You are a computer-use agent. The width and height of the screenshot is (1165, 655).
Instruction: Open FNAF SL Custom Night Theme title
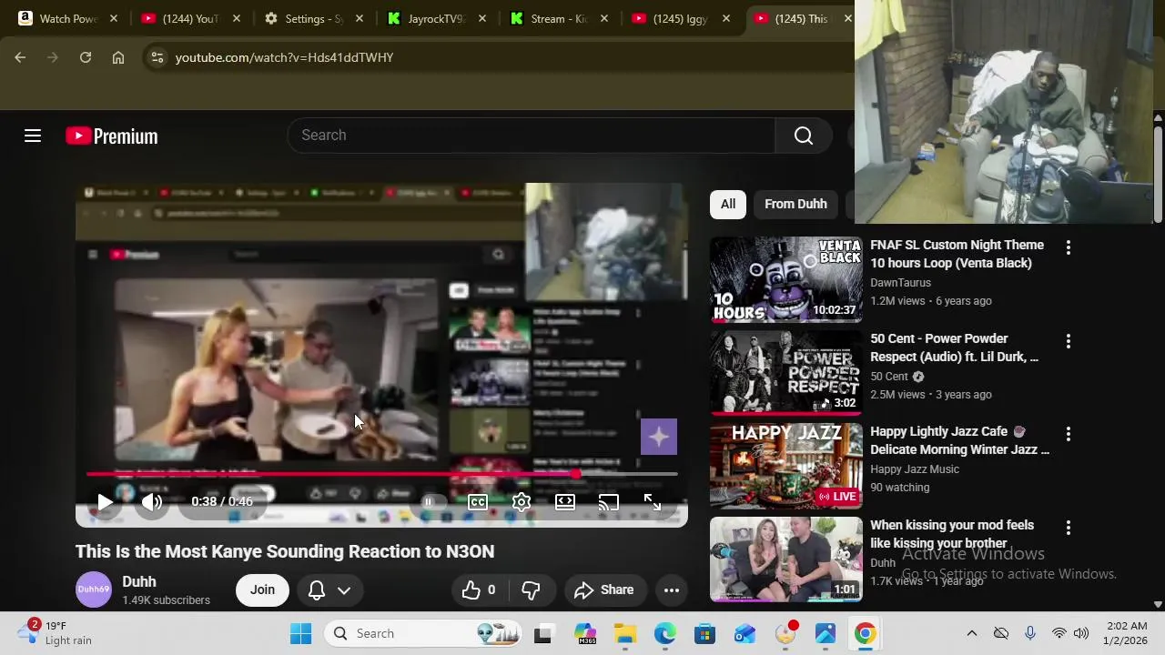click(957, 254)
